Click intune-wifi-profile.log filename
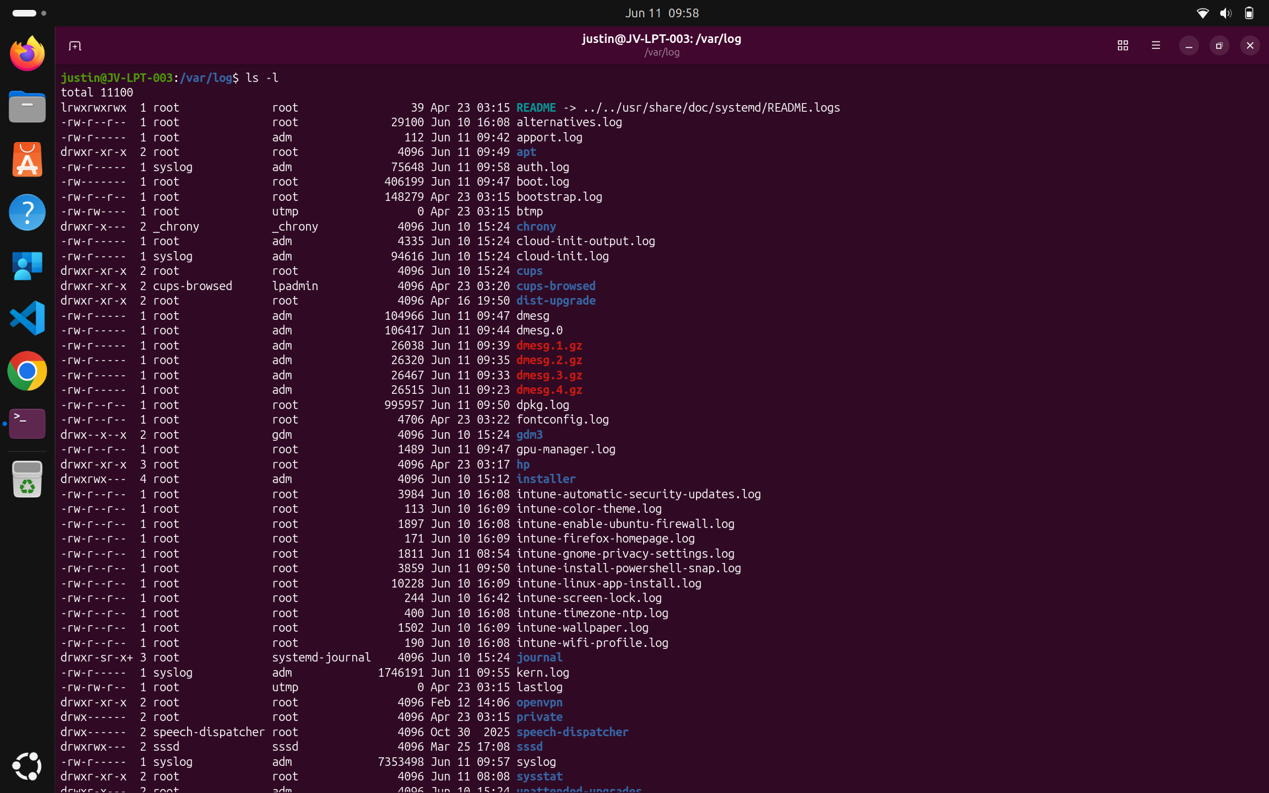The height and width of the screenshot is (793, 1269). coord(592,643)
